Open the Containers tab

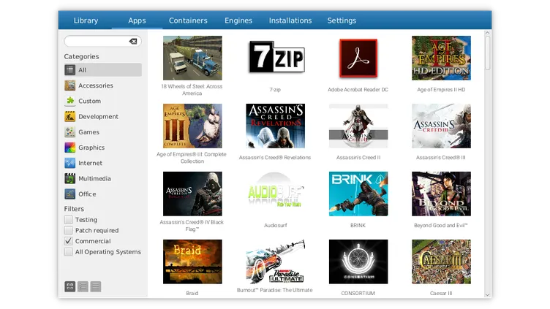pyautogui.click(x=188, y=20)
